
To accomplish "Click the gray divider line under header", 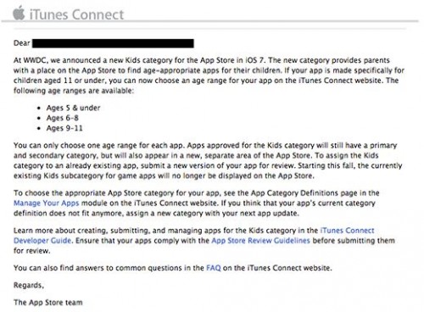I will point(209,21).
